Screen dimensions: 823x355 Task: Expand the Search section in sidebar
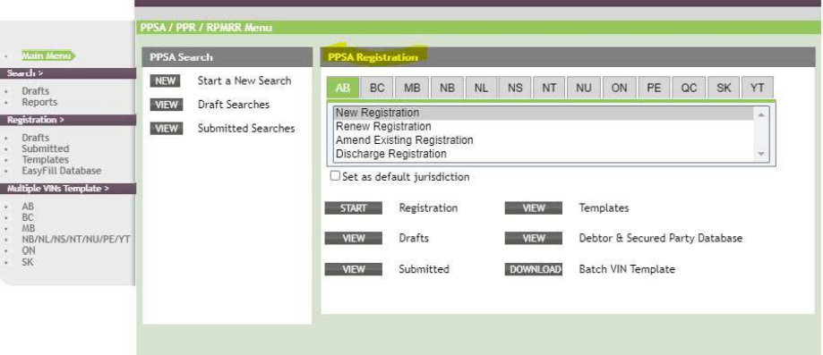click(x=25, y=73)
